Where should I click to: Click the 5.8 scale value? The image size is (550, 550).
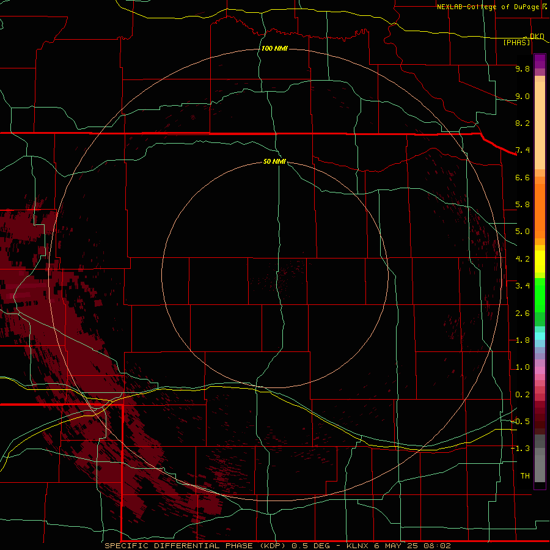pyautogui.click(x=522, y=205)
